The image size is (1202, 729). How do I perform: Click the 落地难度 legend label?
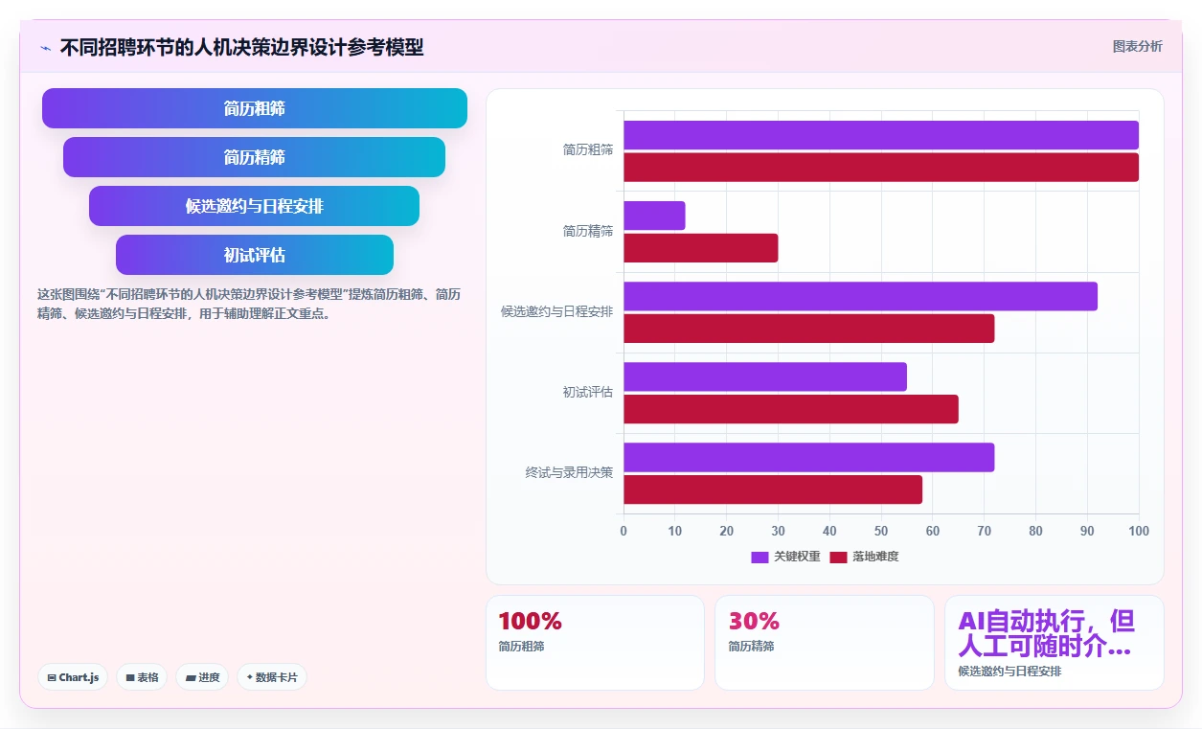click(875, 557)
